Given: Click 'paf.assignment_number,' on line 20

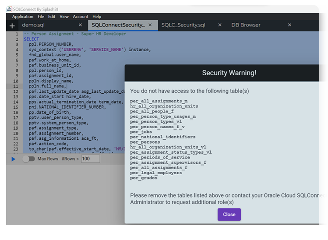Looking at the screenshot, I should pos(56,133).
